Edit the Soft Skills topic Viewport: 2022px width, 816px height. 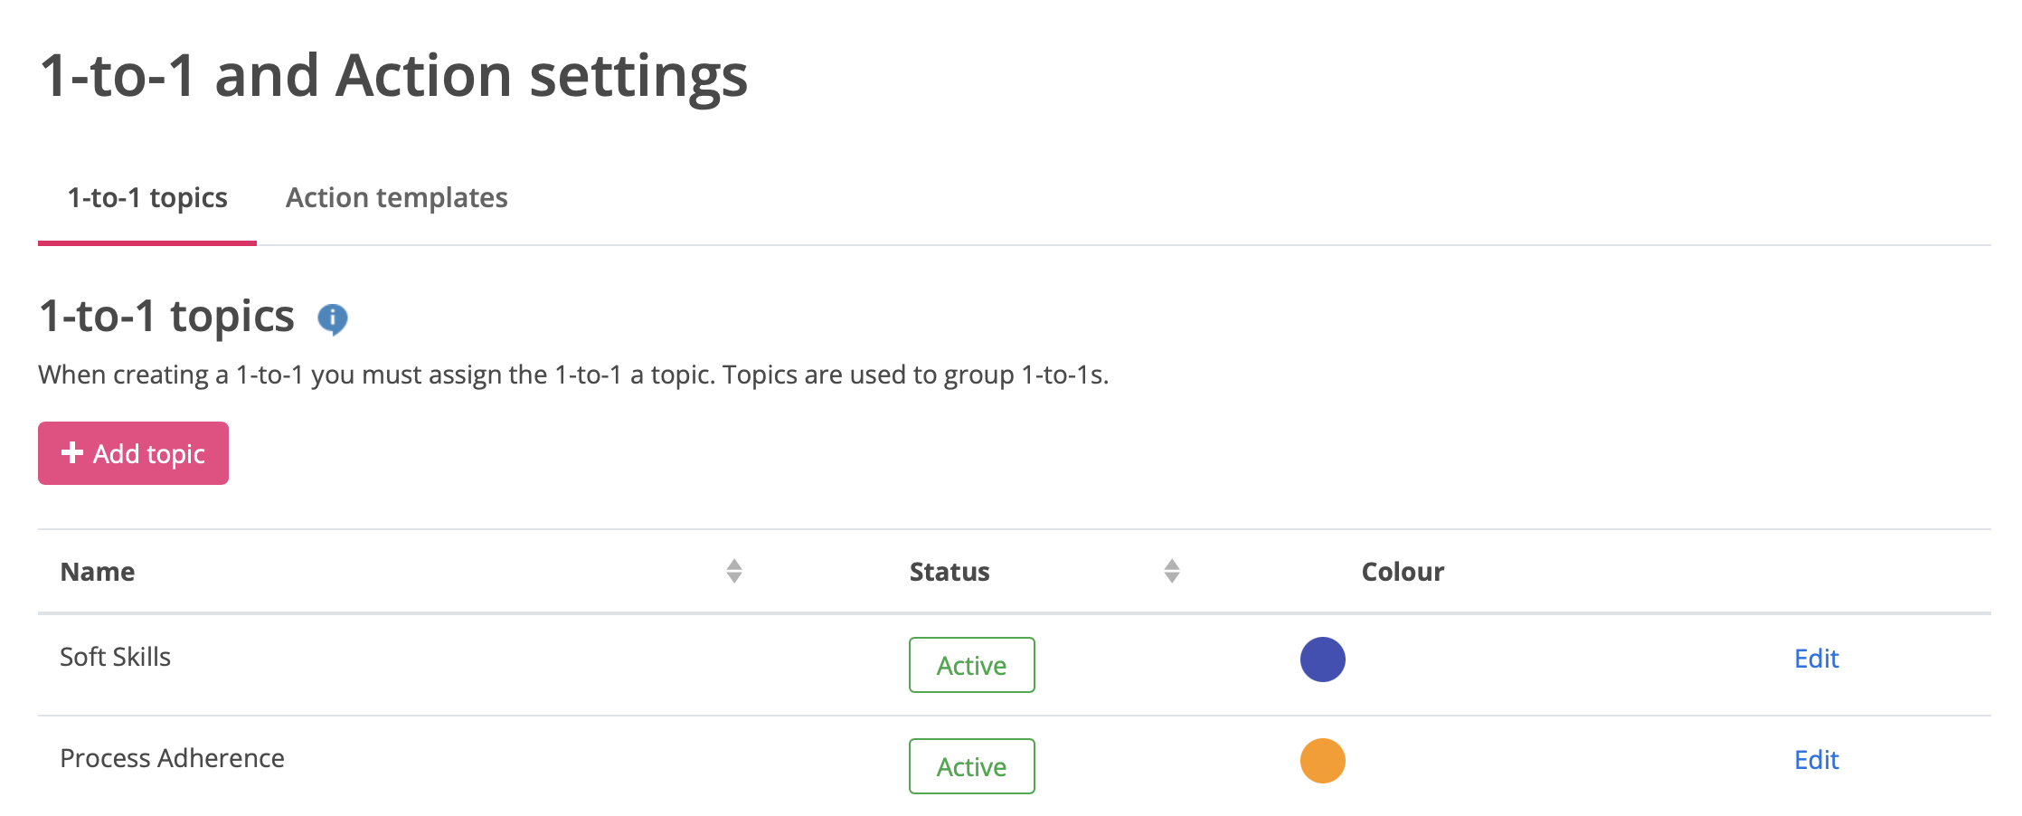click(1816, 659)
